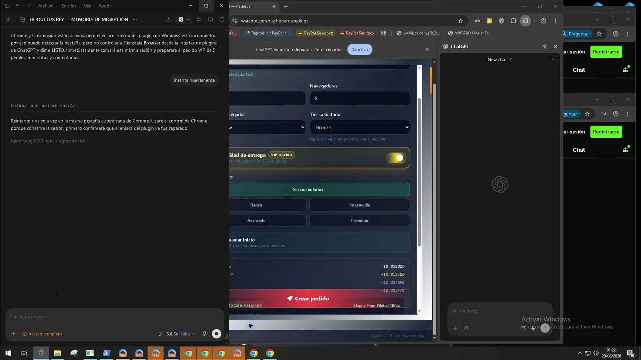Send the message in the side panel

coord(545,328)
